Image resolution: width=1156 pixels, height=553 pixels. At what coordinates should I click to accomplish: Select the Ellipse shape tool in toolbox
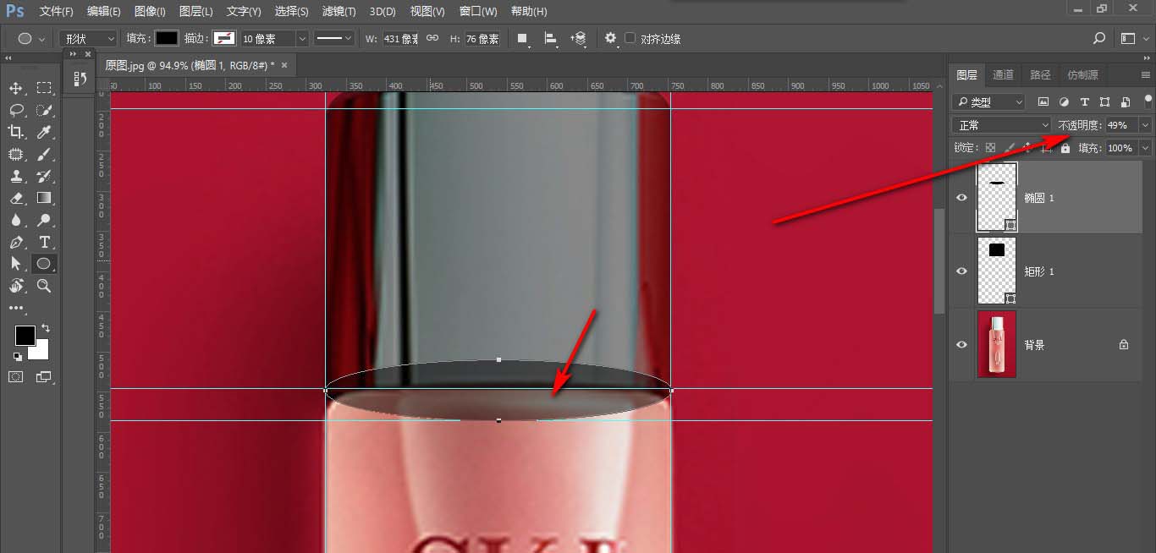tap(44, 264)
